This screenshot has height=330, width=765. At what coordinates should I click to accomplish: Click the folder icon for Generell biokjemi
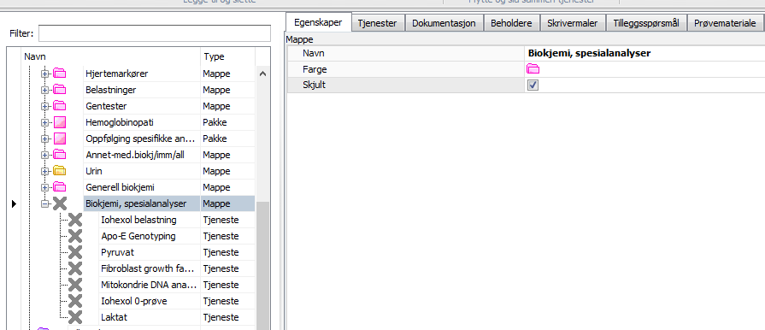[60, 187]
